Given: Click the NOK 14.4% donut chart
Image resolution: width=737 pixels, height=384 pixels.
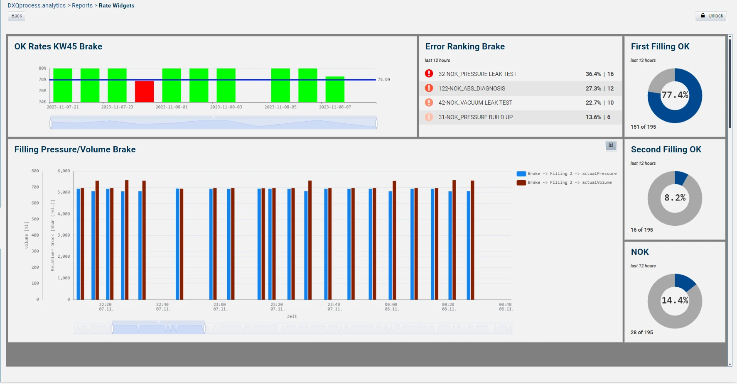Looking at the screenshot, I should tap(675, 301).
